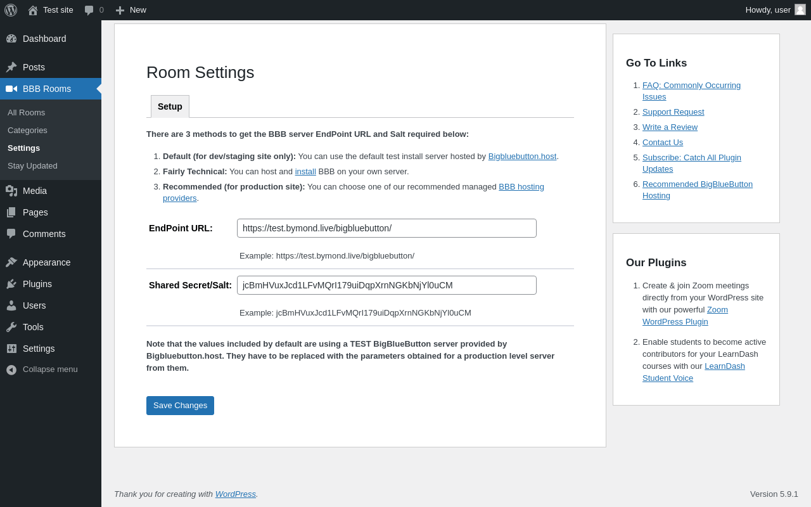Focus the EndPoint URL text field
Viewport: 811px width, 507px height.
[x=386, y=228]
